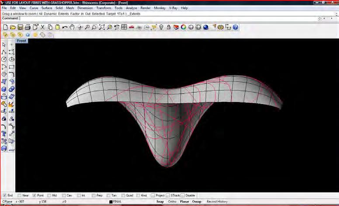
Task: Click Record History in status bar
Action: [217, 202]
